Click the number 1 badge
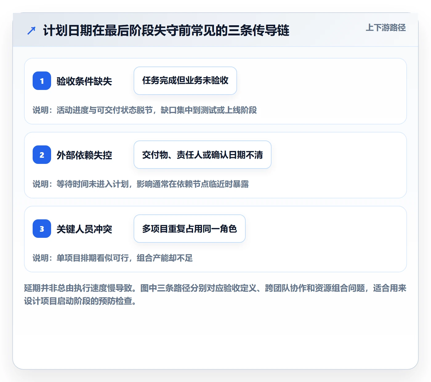This screenshot has width=431, height=382. click(x=42, y=81)
